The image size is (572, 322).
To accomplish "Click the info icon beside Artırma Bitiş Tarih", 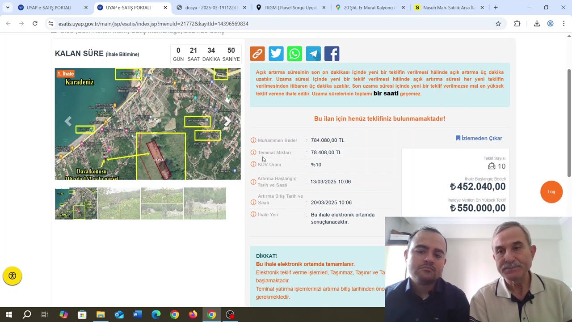I will (253, 203).
